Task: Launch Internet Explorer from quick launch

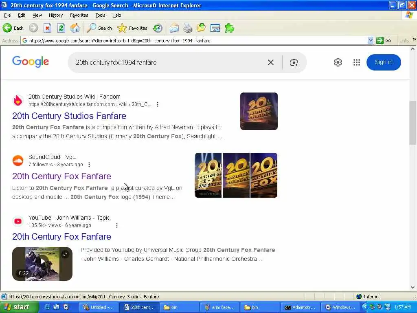Action: pos(47,307)
